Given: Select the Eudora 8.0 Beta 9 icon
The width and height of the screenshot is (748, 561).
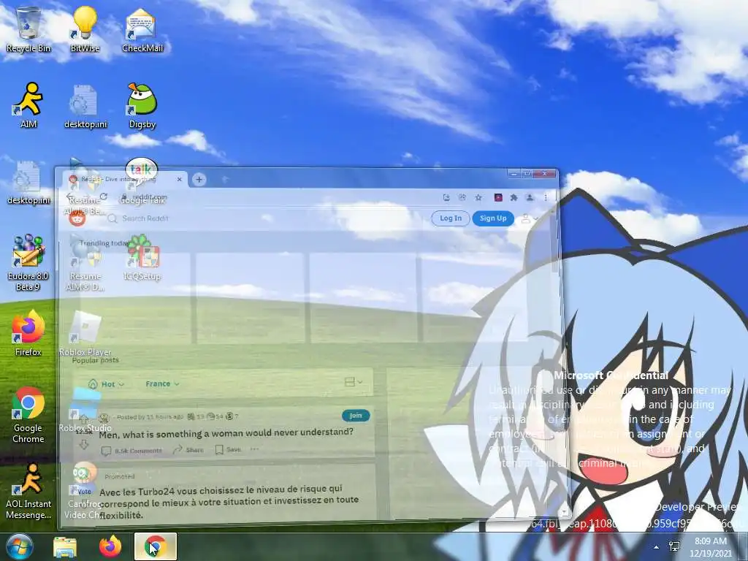Looking at the screenshot, I should coord(28,262).
